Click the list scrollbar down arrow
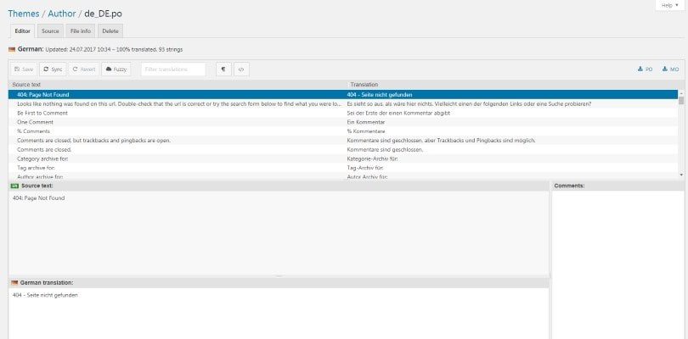The width and height of the screenshot is (688, 339). click(681, 175)
